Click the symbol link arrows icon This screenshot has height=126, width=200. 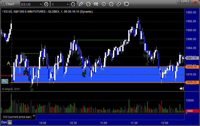(x=119, y=4)
